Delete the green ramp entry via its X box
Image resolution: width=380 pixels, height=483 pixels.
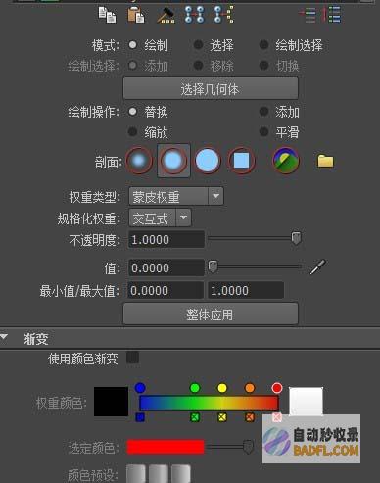point(195,417)
